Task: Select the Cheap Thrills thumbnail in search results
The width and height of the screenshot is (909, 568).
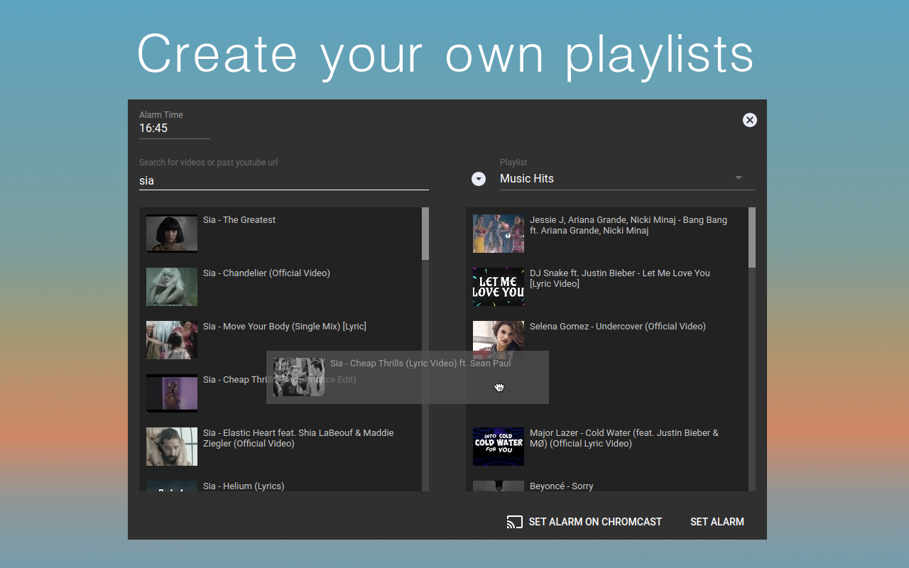Action: tap(172, 393)
